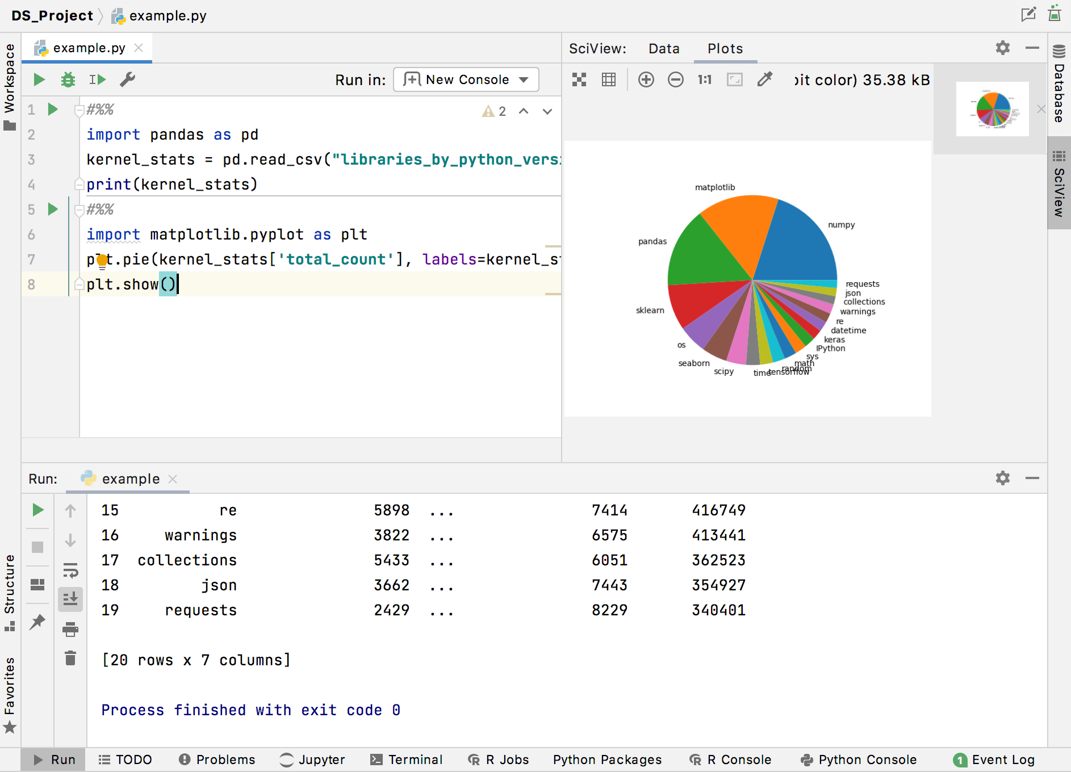Open run configuration settings via wrench icon
1071x772 pixels.
coord(127,79)
